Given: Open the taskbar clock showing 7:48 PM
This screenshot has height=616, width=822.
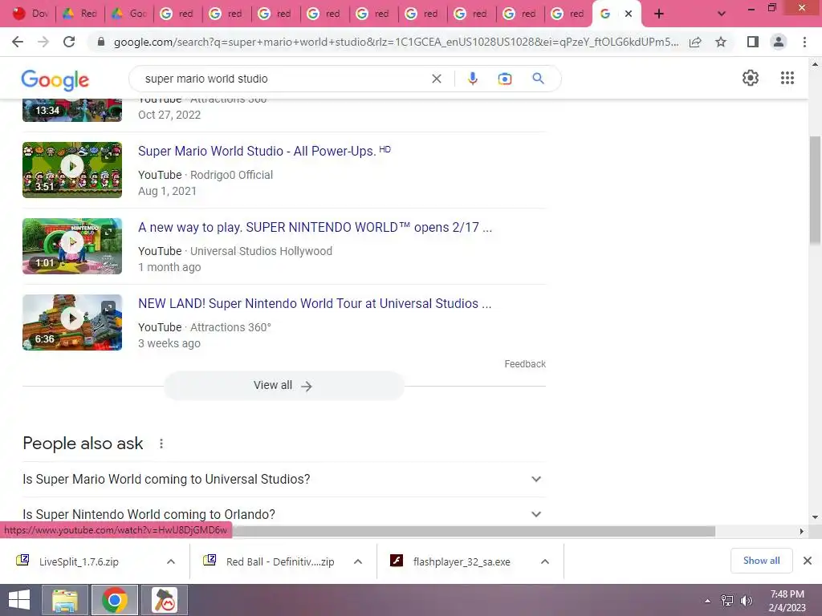Looking at the screenshot, I should (787, 601).
